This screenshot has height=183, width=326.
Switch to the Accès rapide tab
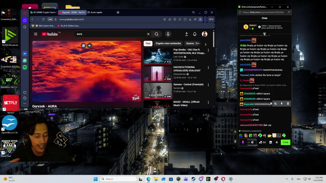pyautogui.click(x=95, y=12)
